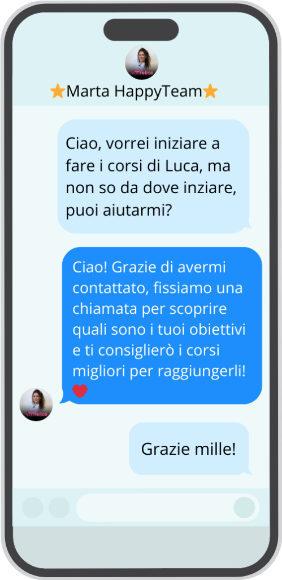Tap the small avatar beside the blue reply
Image resolution: width=282 pixels, height=580 pixels.
click(x=36, y=404)
